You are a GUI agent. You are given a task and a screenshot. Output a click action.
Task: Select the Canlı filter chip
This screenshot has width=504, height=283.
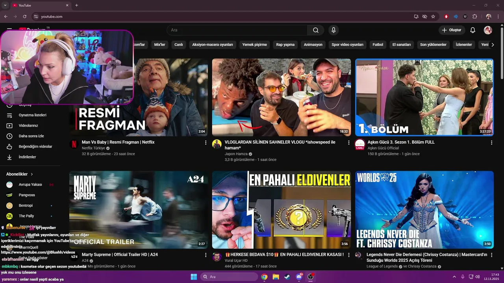[179, 44]
